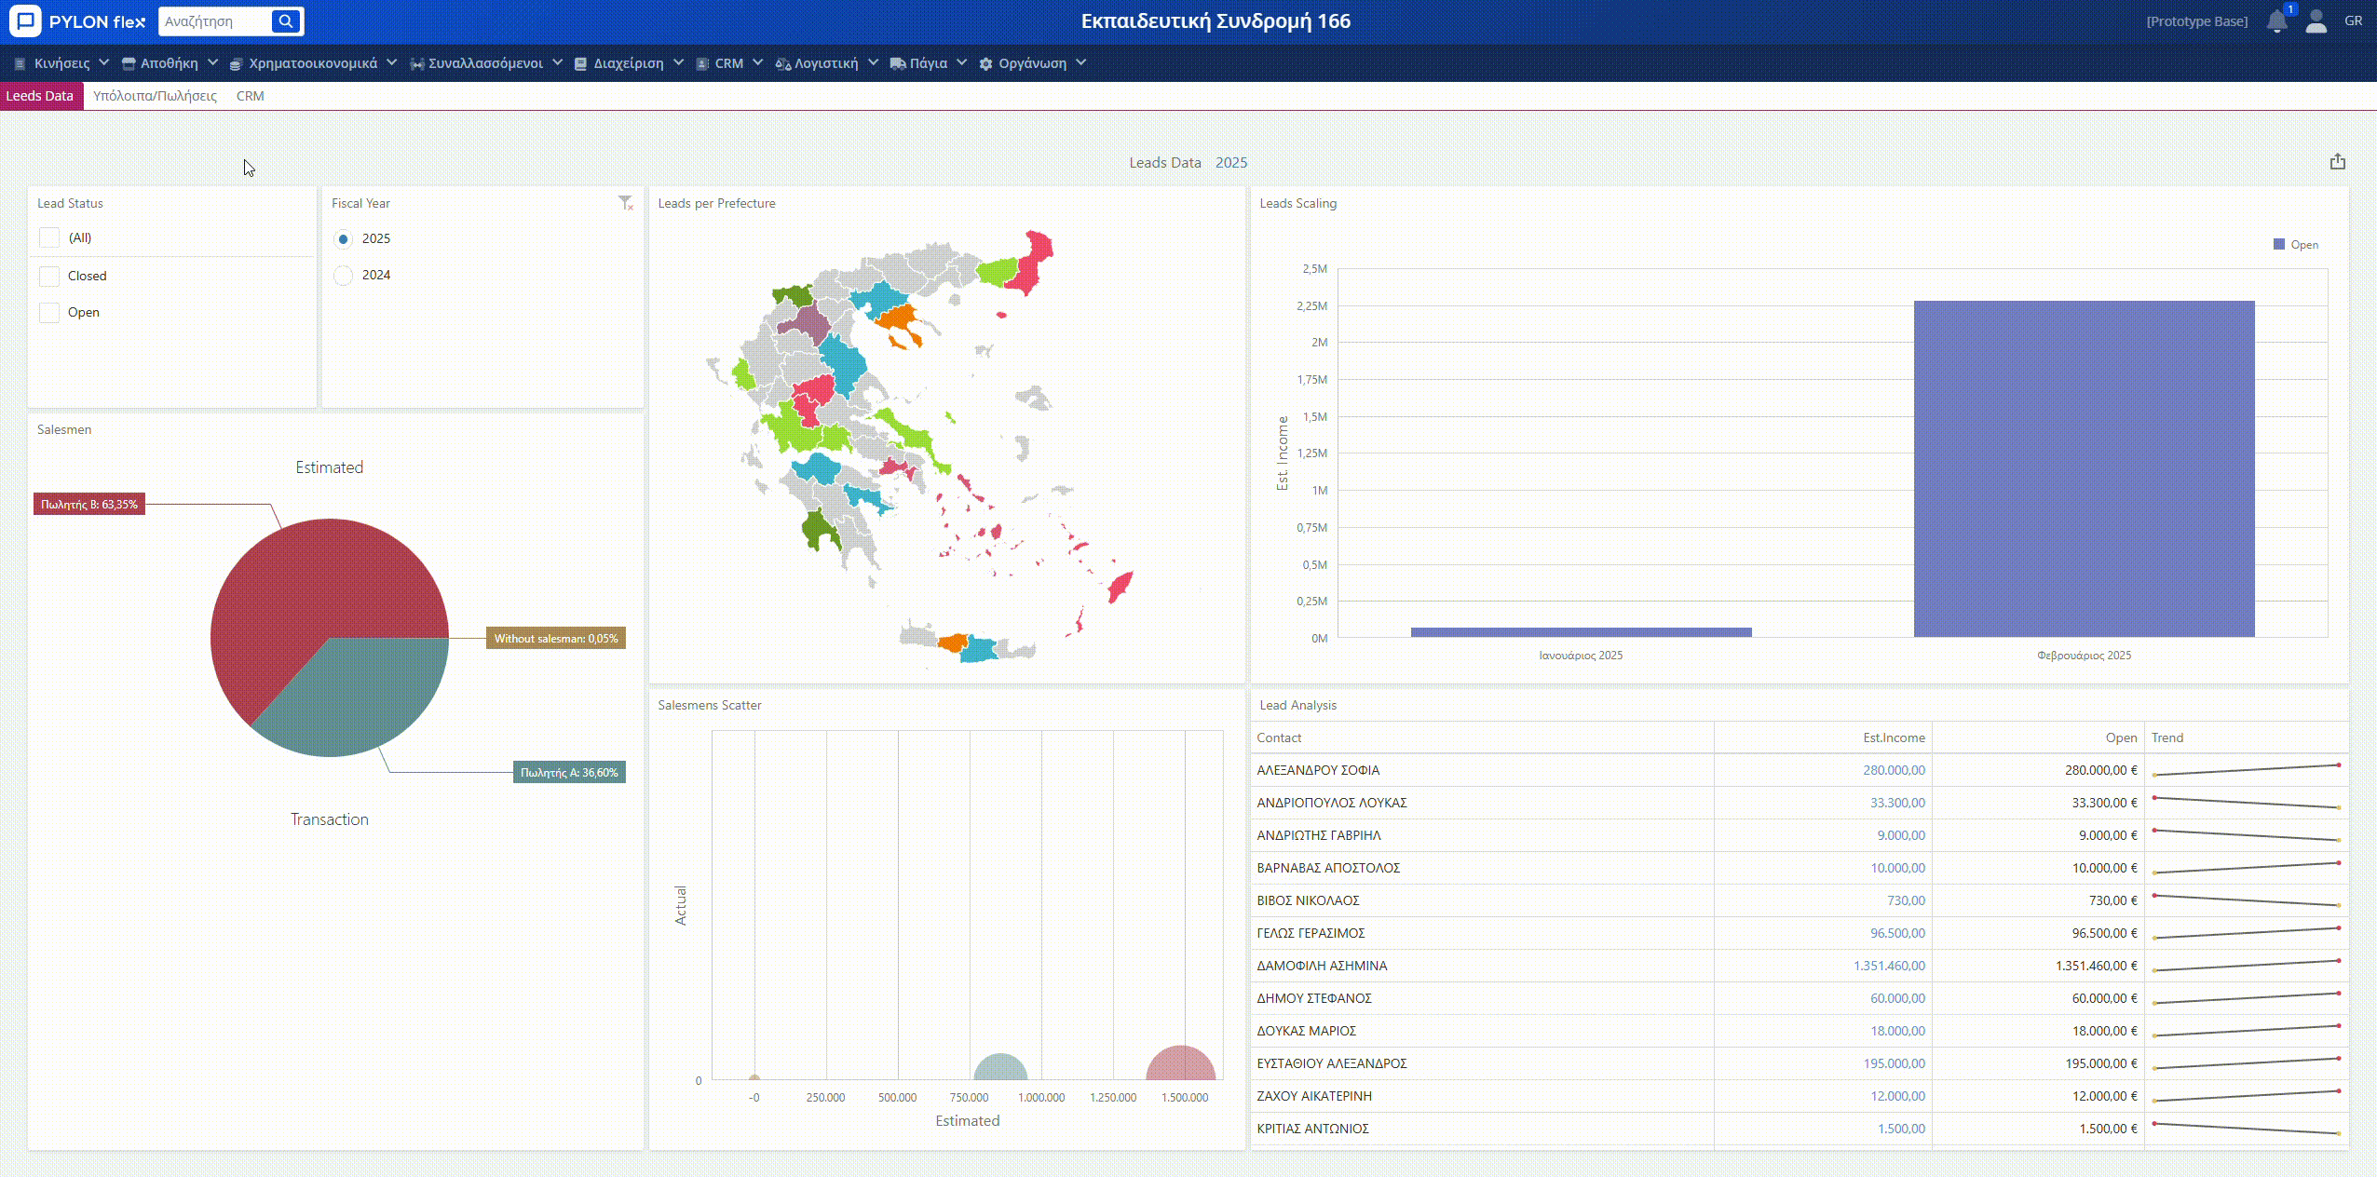Click the Πωλητής Β pie label
Image resolution: width=2377 pixels, height=1177 pixels.
point(89,505)
